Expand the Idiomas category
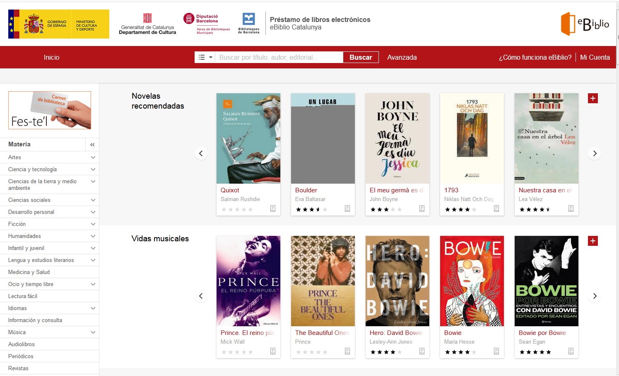This screenshot has height=376, width=619. pyautogui.click(x=93, y=308)
